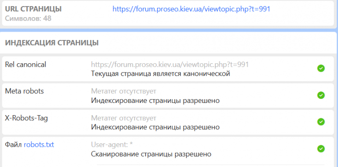Click the Rel canonical label
Screen dimensions: 338x167
(x=26, y=64)
